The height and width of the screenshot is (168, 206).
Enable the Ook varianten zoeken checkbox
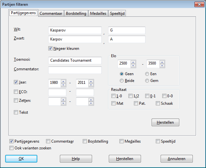click(12, 148)
